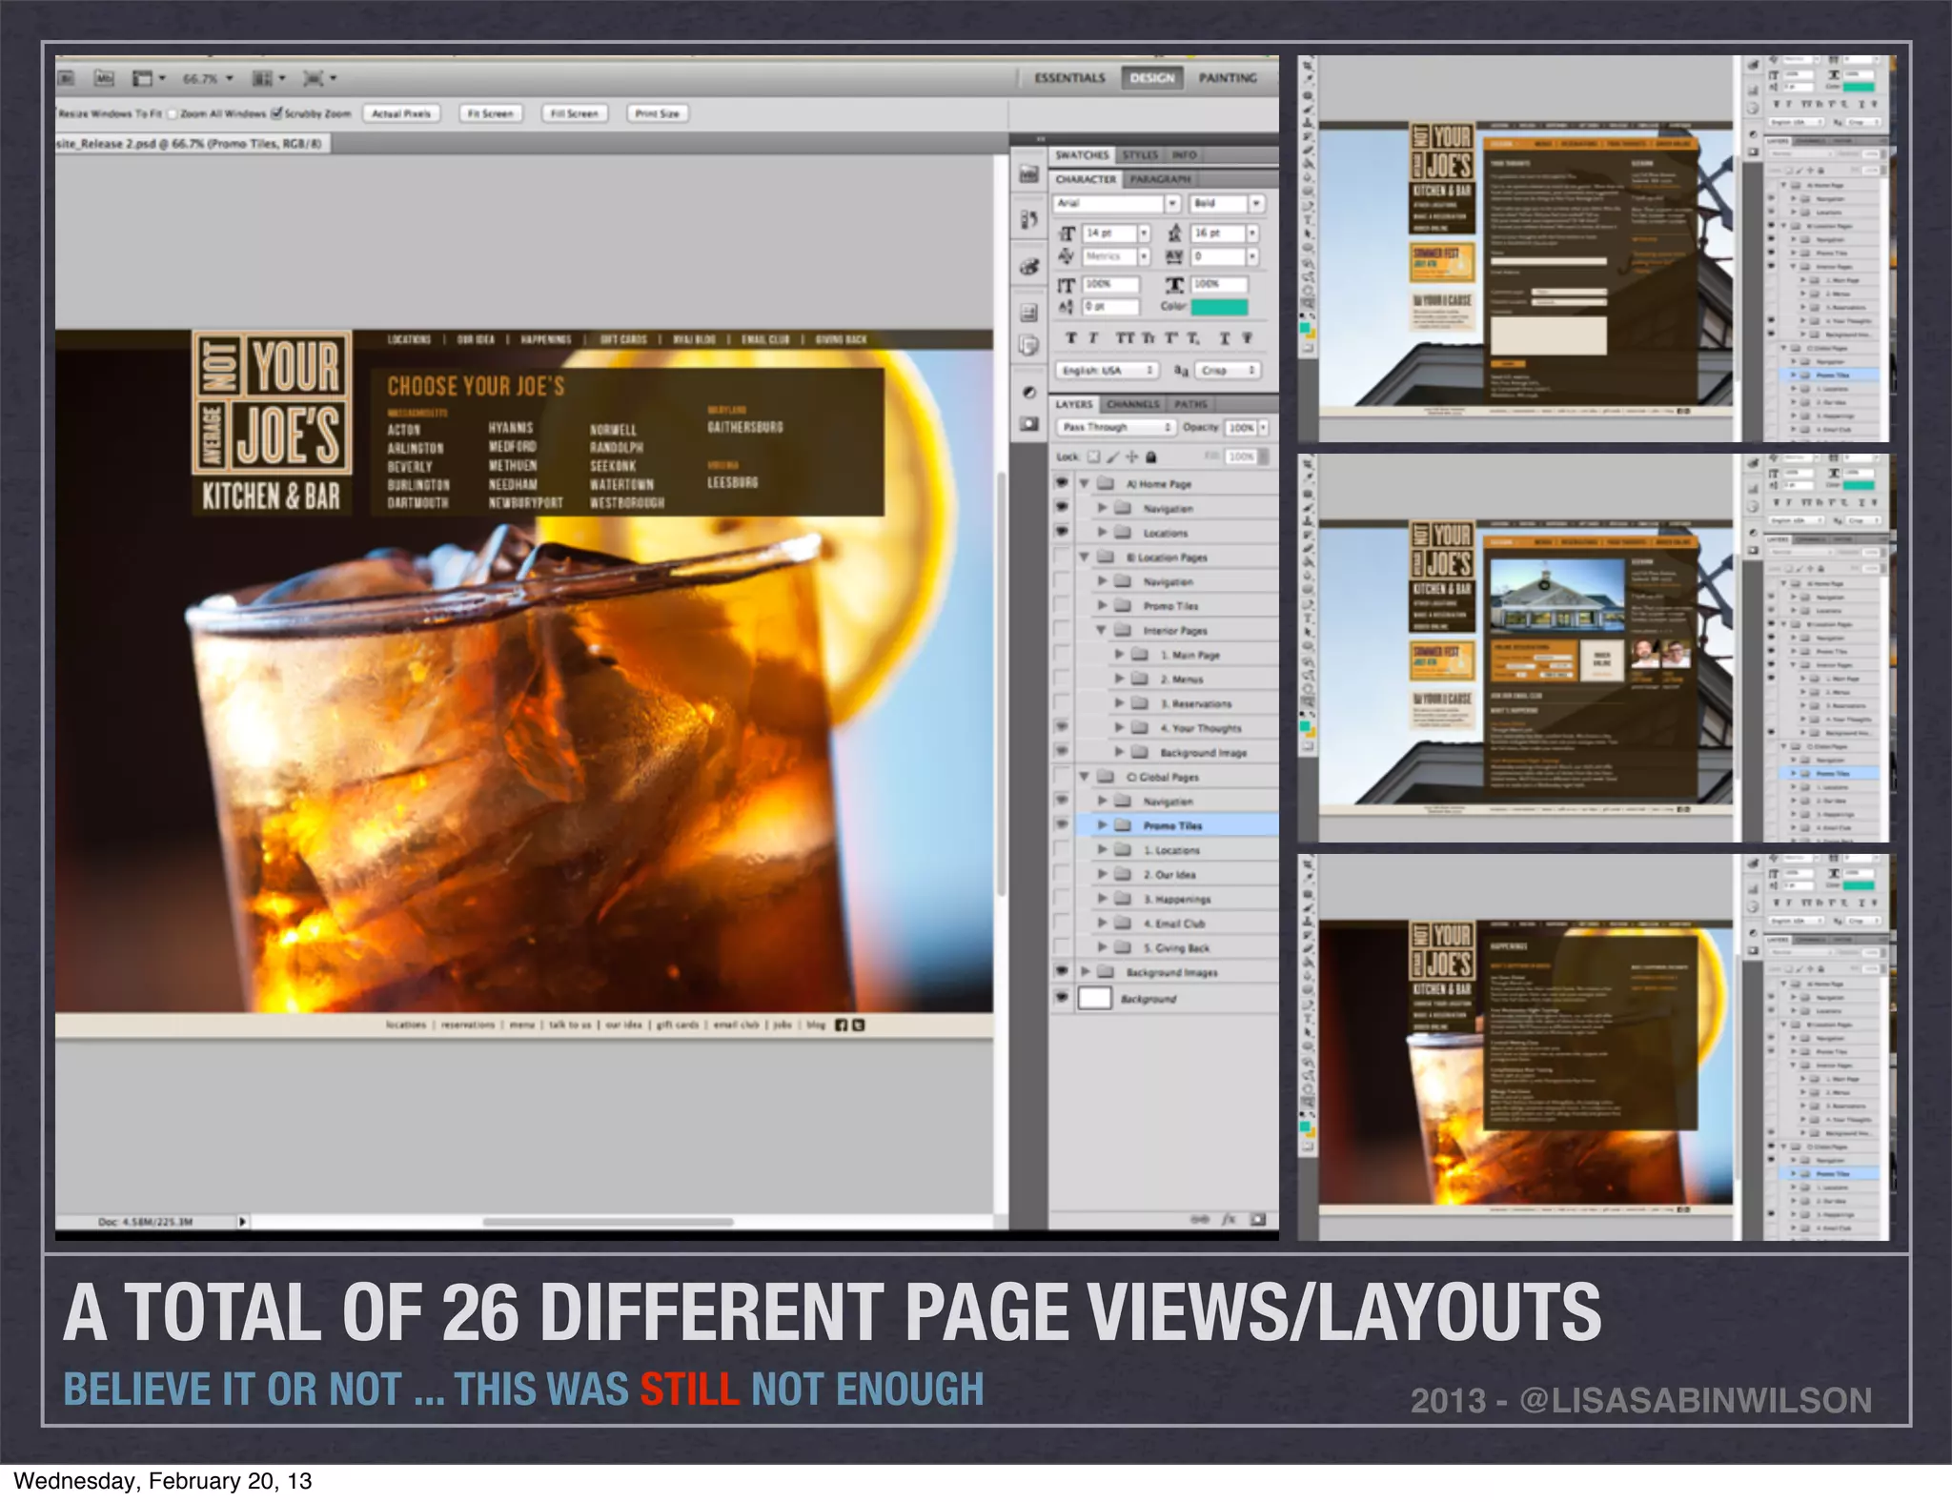Click the font size field showing 14 pt
The image size is (1952, 1502).
[x=1108, y=233]
